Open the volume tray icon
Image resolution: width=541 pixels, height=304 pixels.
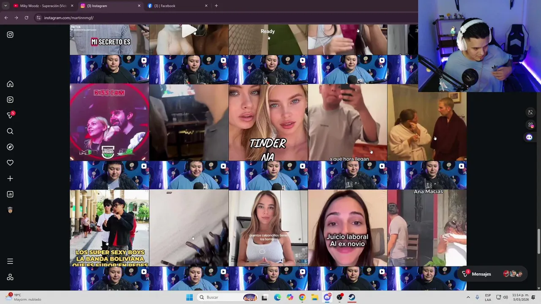pos(505,297)
